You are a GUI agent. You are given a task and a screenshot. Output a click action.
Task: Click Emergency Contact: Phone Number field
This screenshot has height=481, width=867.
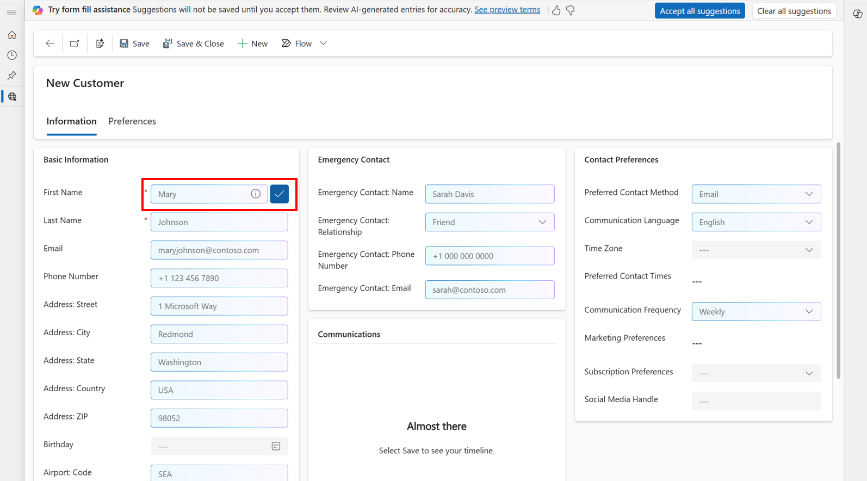(490, 256)
